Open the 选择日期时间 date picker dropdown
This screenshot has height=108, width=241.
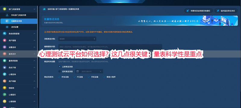click(89, 72)
